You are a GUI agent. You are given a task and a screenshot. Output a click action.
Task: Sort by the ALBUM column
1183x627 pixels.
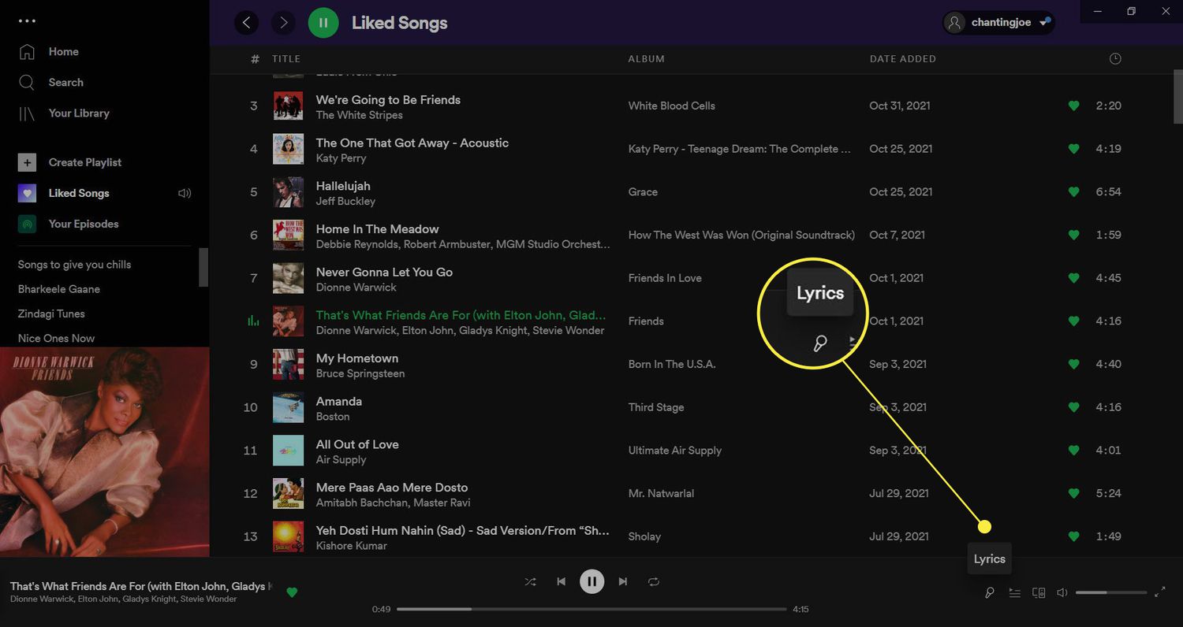(x=646, y=59)
